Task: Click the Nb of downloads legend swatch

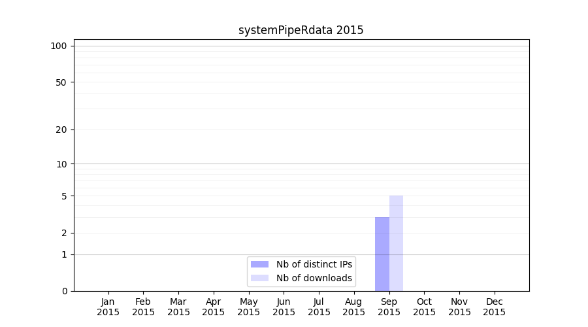Action: click(259, 278)
